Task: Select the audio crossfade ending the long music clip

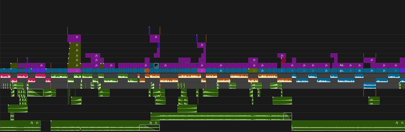Action: click(x=288, y=116)
